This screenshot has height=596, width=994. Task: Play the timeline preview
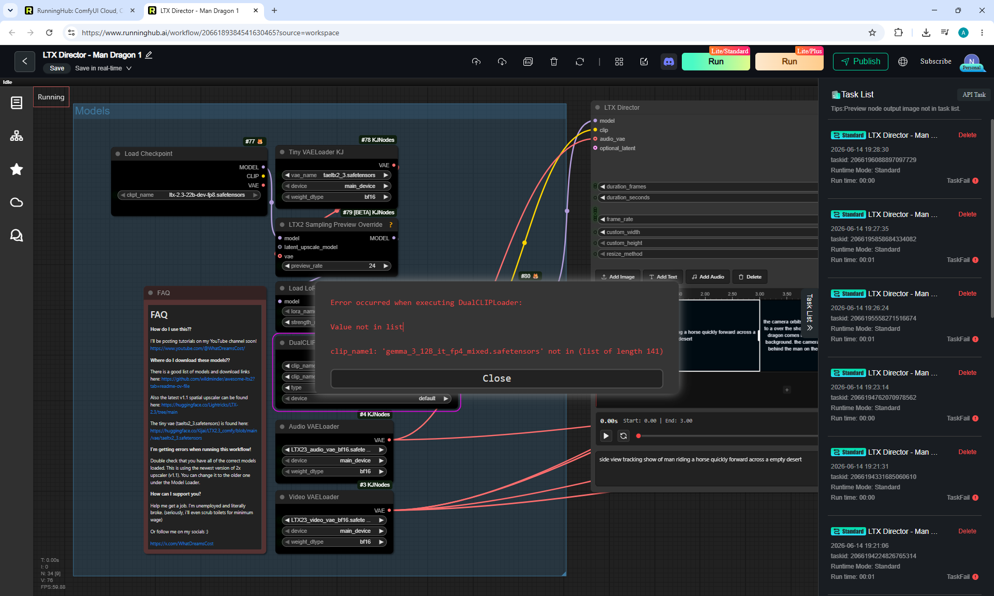click(x=606, y=436)
